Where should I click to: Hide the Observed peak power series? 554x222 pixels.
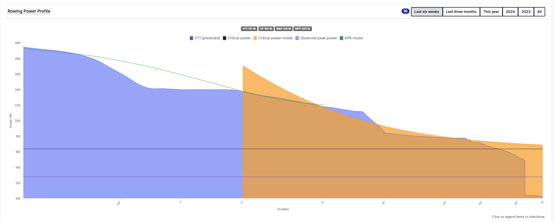[x=318, y=38]
